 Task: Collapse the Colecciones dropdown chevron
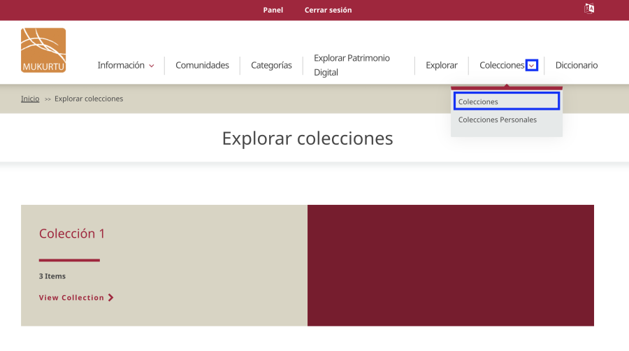point(532,66)
